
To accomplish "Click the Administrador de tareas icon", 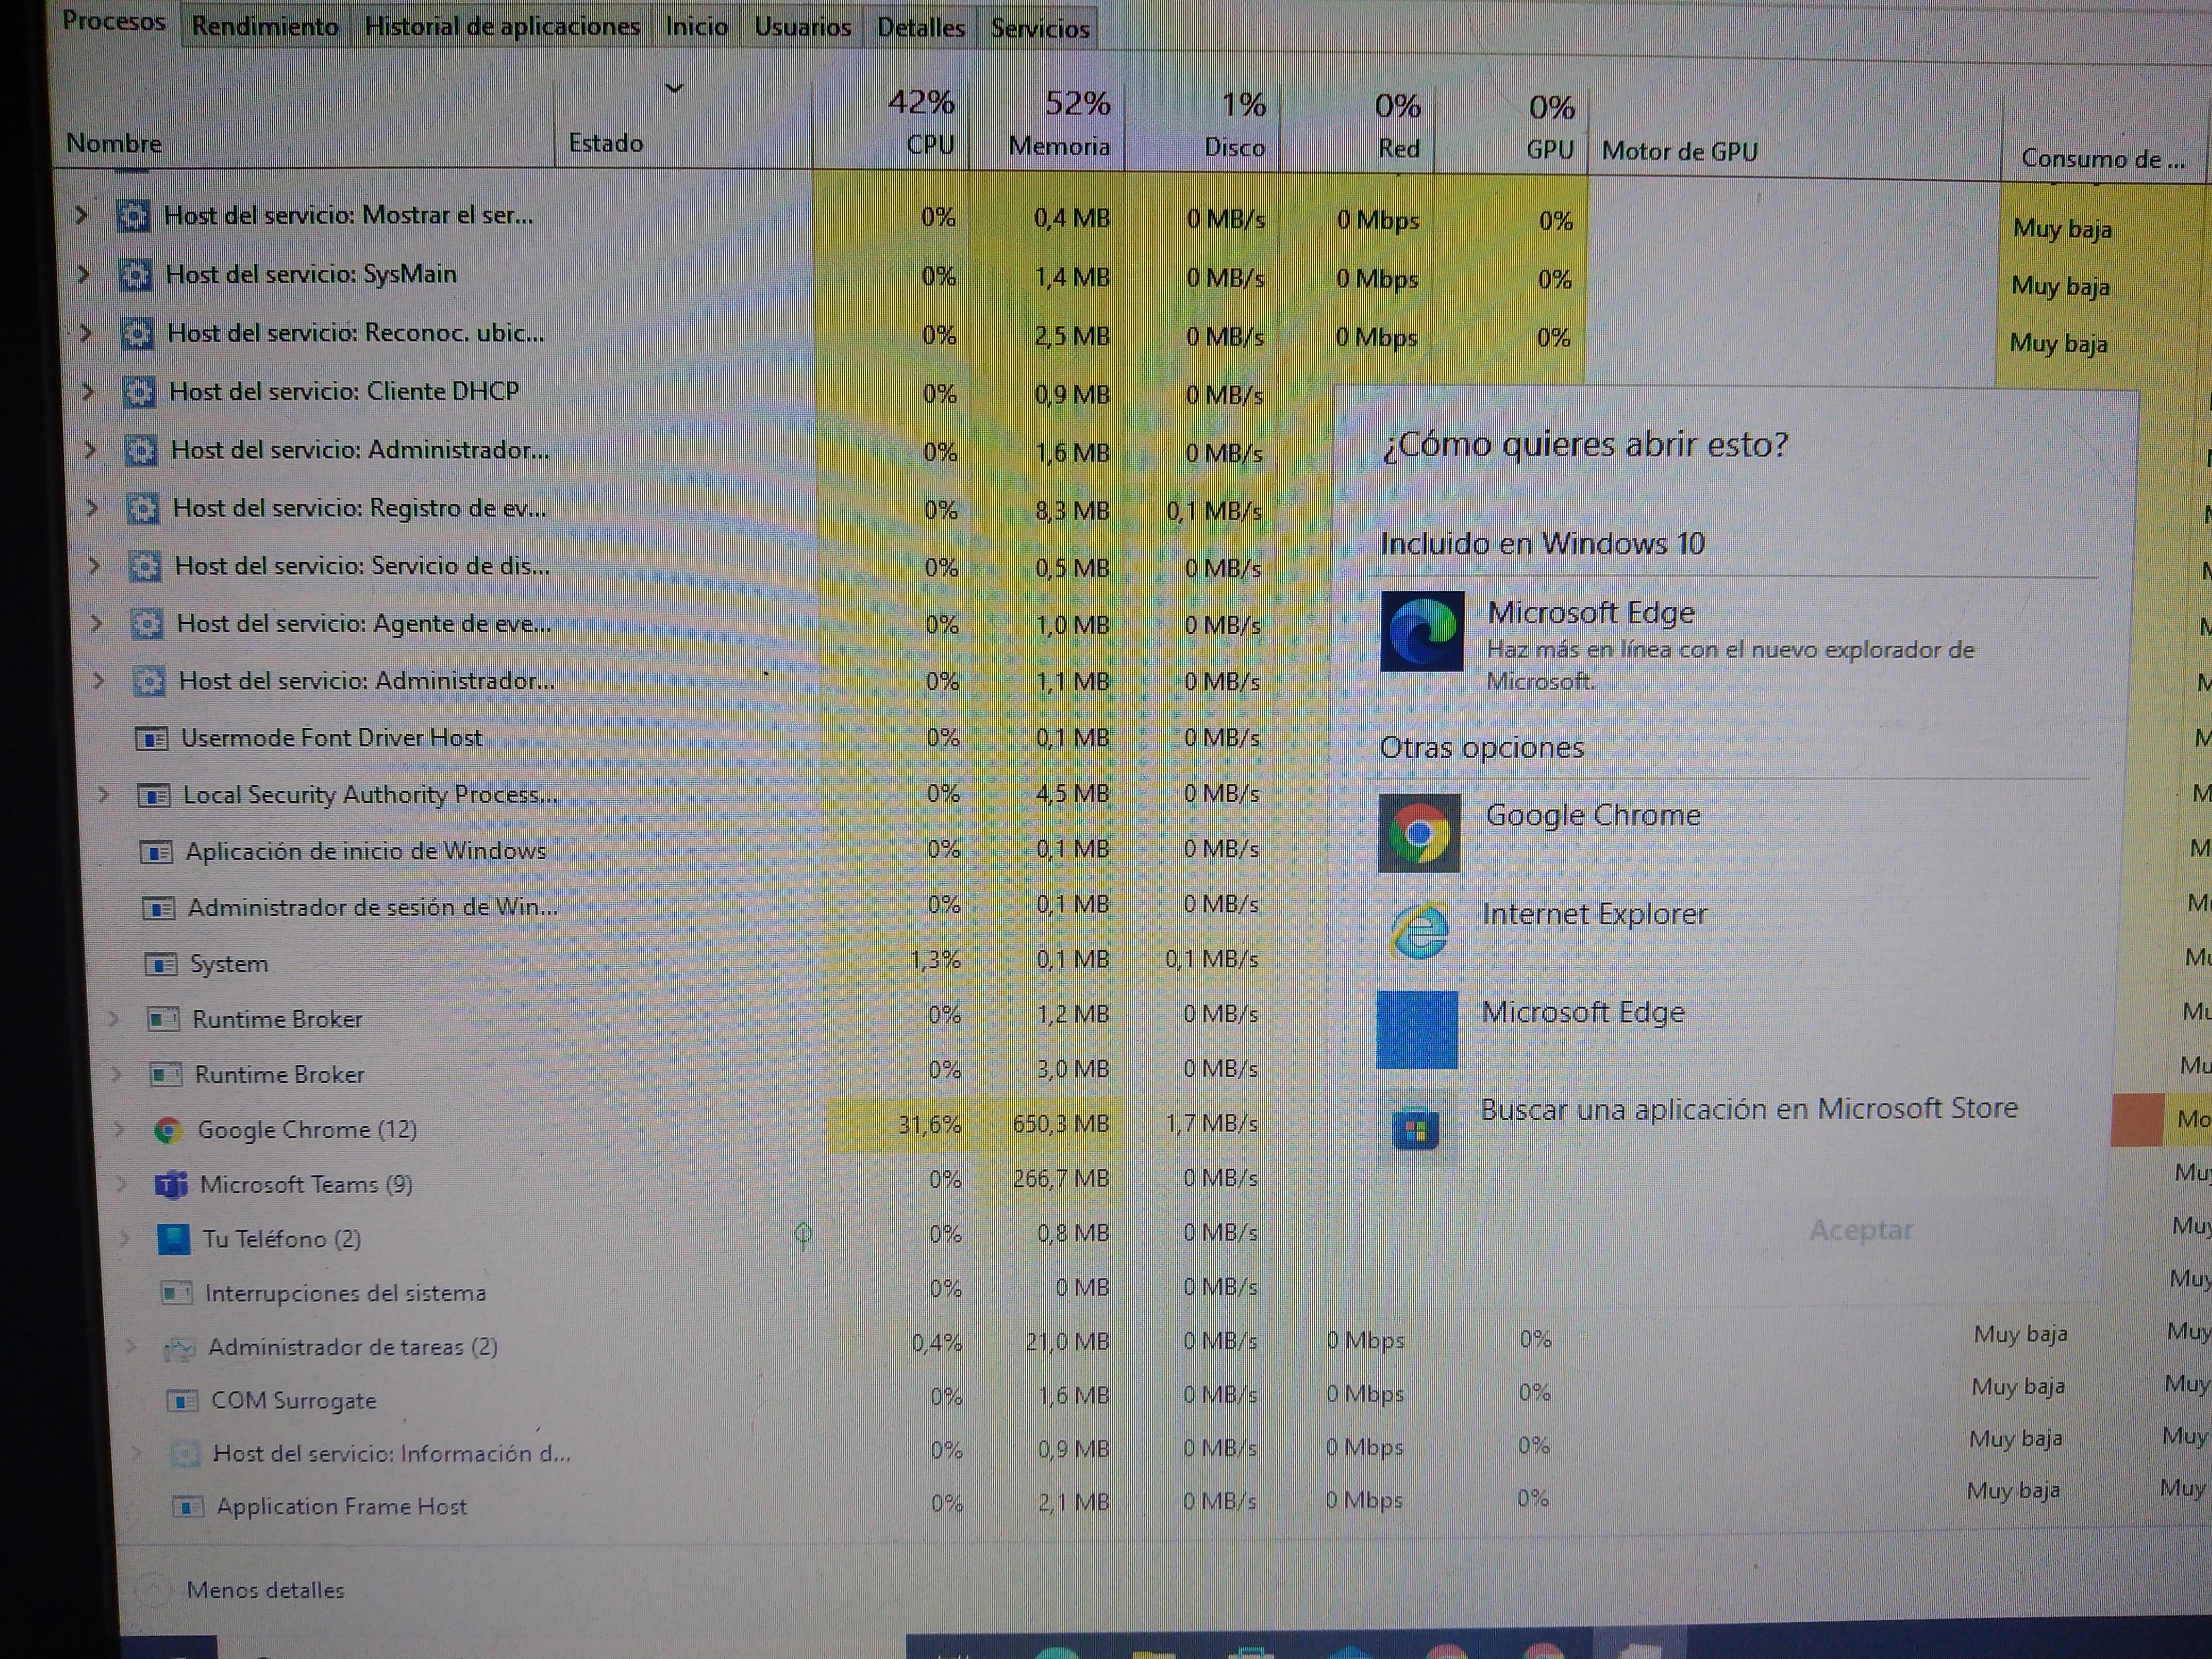I will tap(179, 1348).
